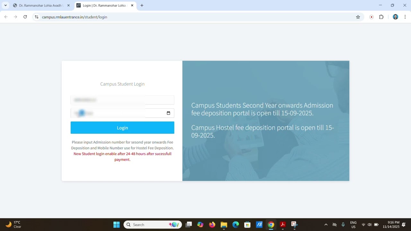The image size is (411, 231).
Task: Show hidden system tray icons
Action: click(326, 225)
